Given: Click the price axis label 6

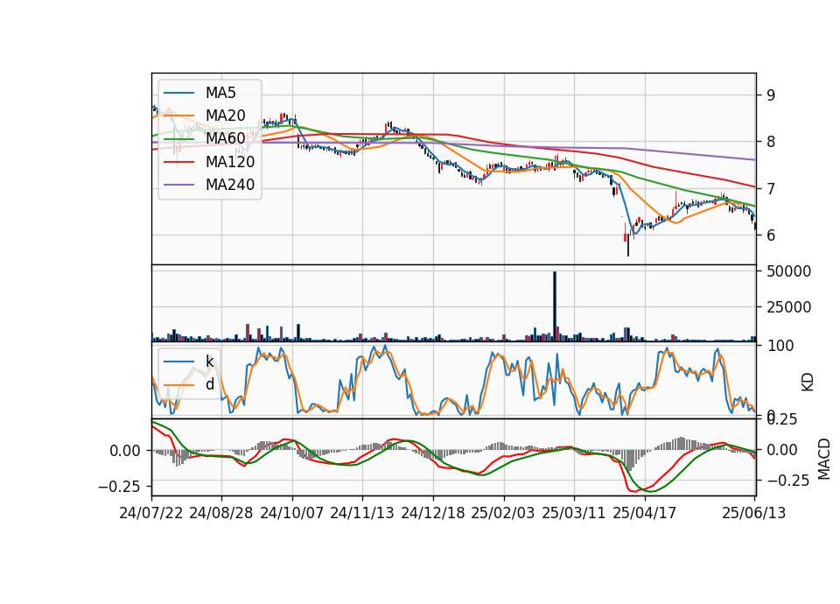Looking at the screenshot, I should click(x=771, y=235).
